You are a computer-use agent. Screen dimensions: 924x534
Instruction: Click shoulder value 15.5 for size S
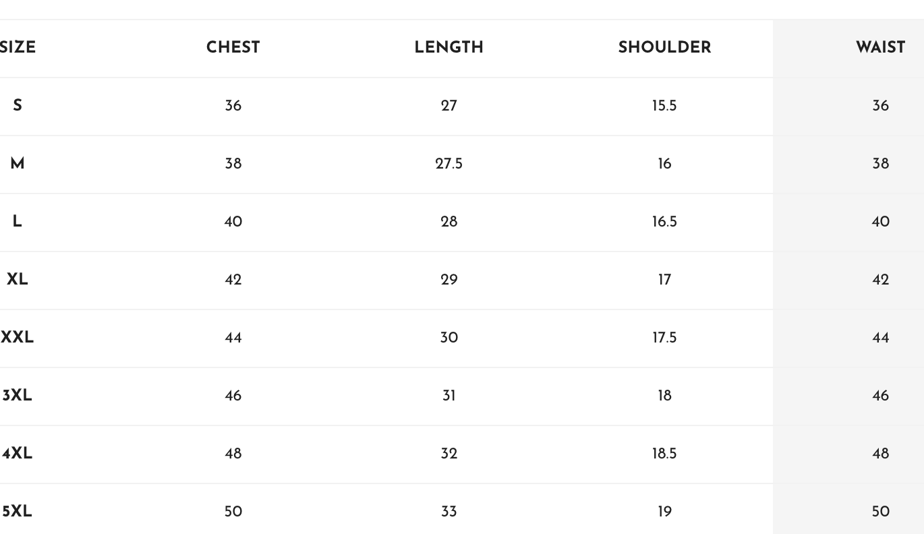click(x=664, y=106)
